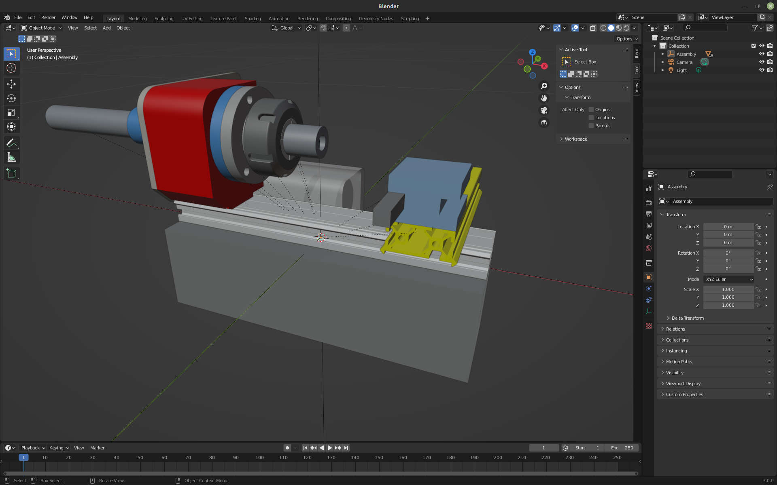Open the Physics properties tab icon
Image resolution: width=777 pixels, height=485 pixels.
pyautogui.click(x=649, y=289)
